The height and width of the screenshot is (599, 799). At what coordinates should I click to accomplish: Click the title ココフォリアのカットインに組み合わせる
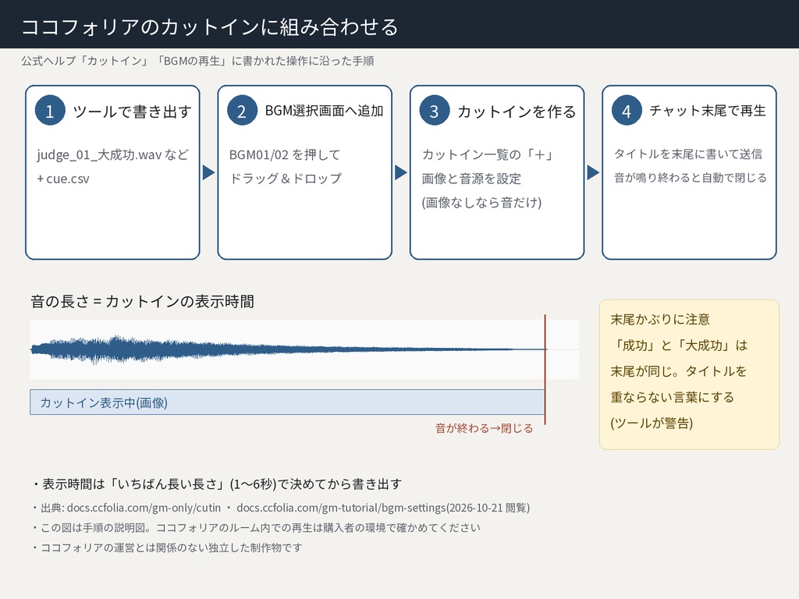point(209,27)
